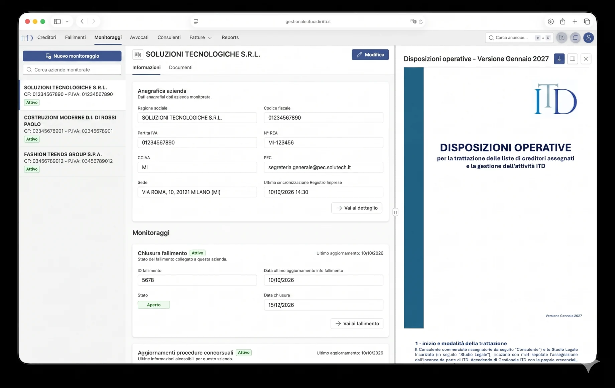This screenshot has height=388, width=615.
Task: Click Attivo badge next to Chiusura fallimento
Action: tap(198, 253)
